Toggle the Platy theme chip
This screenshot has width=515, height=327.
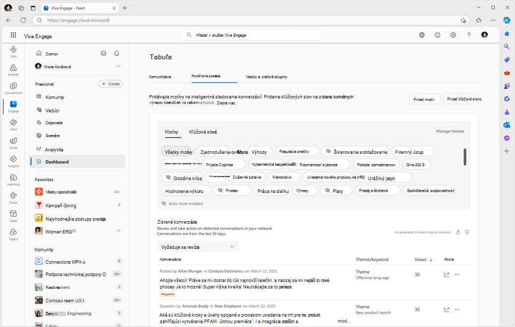336,190
